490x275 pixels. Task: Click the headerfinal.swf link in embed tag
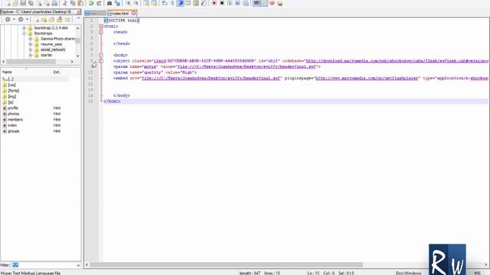211,78
